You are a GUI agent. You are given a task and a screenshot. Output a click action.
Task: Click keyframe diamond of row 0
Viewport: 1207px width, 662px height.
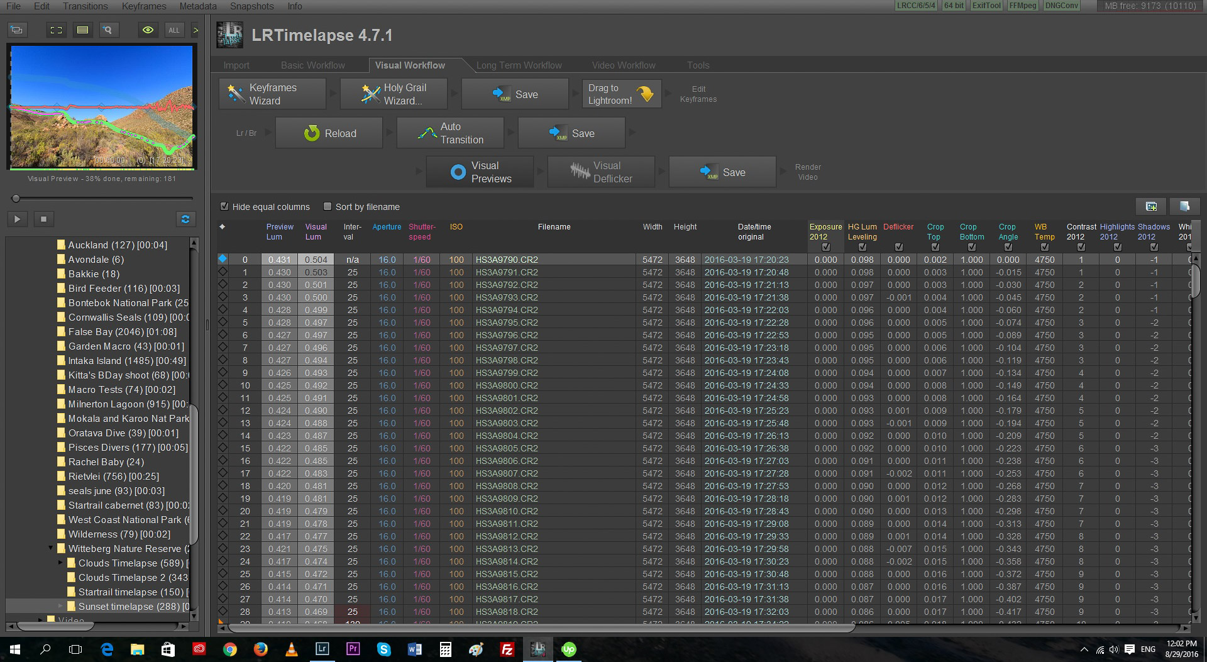(x=223, y=259)
